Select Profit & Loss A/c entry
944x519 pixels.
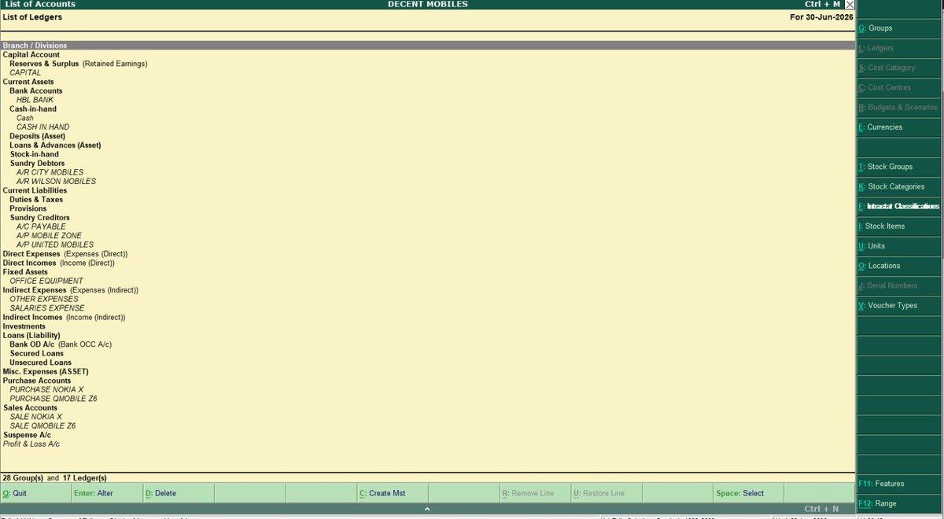31,444
